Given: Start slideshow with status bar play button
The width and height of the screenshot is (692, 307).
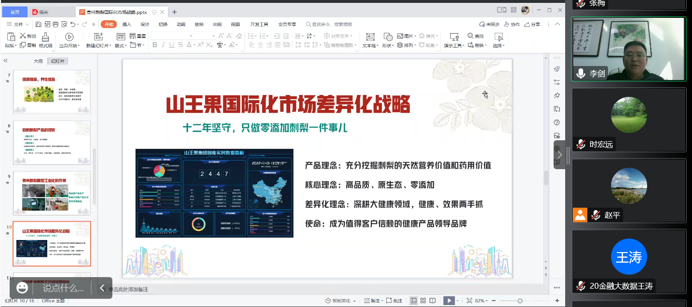Looking at the screenshot, I should click(448, 301).
